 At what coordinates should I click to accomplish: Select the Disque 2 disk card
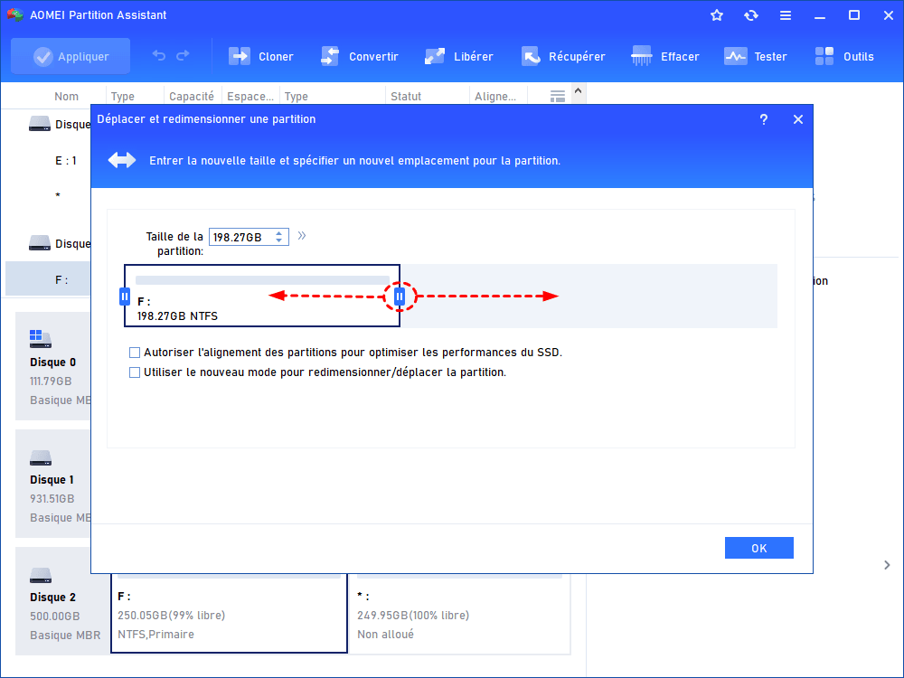tap(62, 601)
